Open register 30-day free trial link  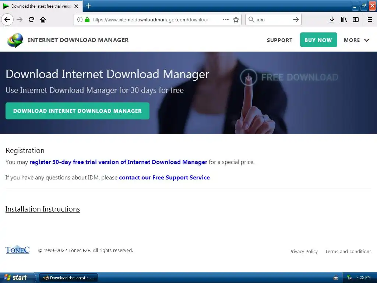pos(118,162)
